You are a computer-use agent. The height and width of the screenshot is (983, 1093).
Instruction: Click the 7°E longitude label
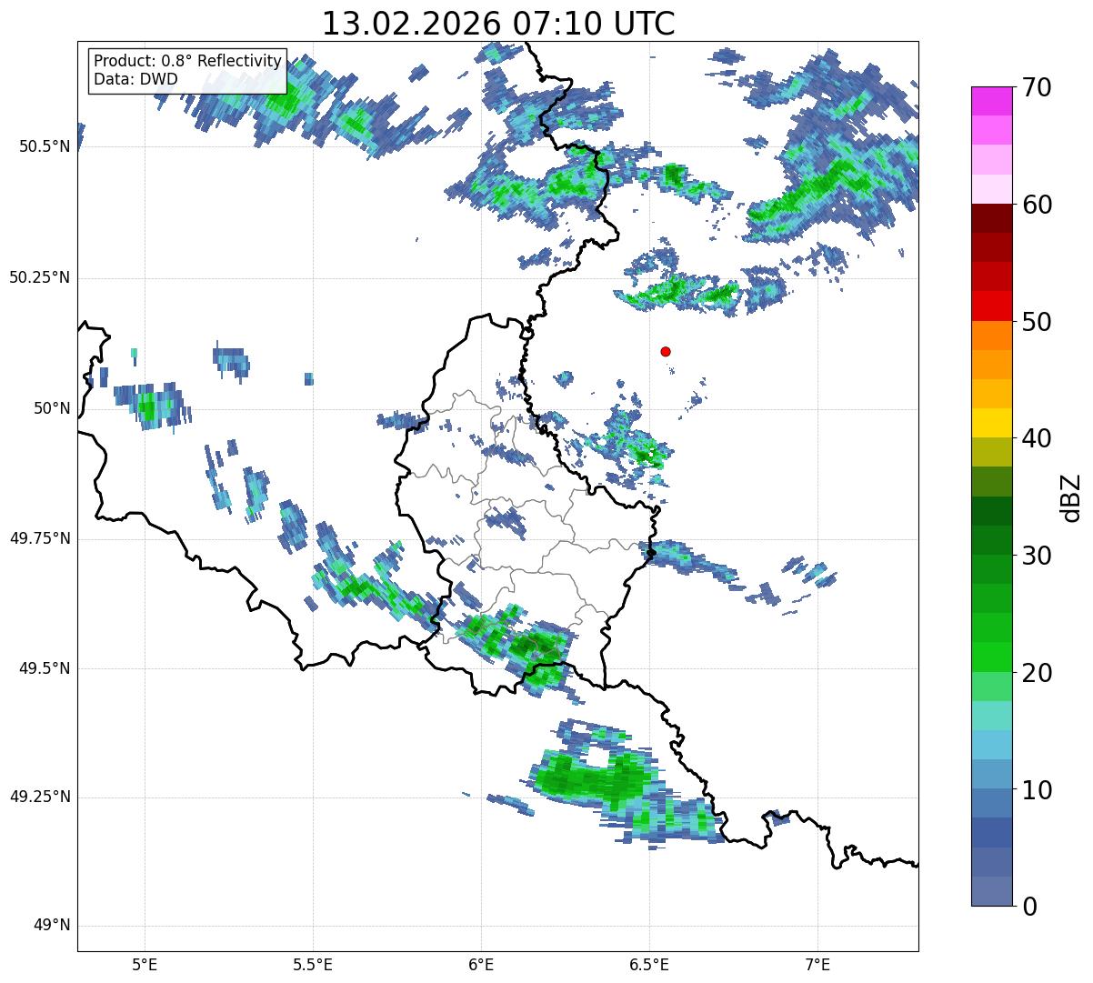tap(817, 964)
